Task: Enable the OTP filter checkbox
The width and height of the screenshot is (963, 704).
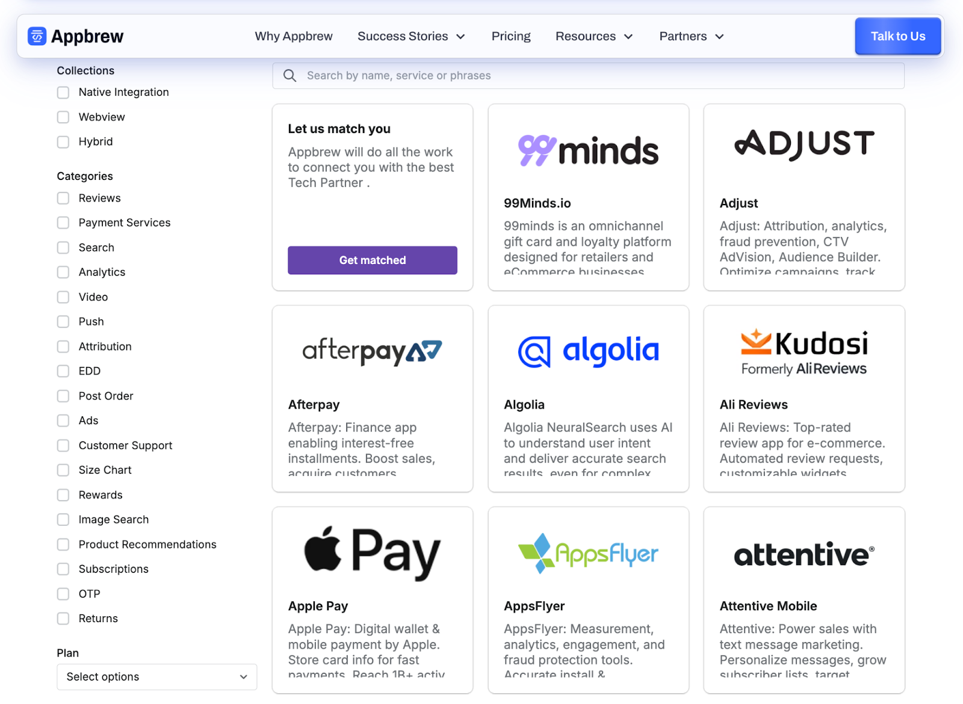Action: point(63,594)
